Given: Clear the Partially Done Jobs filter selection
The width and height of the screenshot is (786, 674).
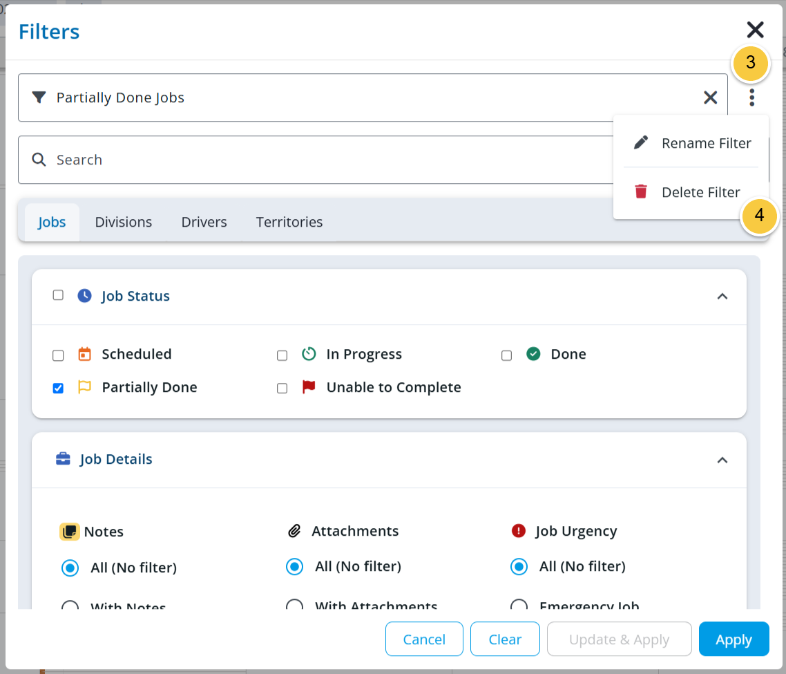Looking at the screenshot, I should (710, 97).
